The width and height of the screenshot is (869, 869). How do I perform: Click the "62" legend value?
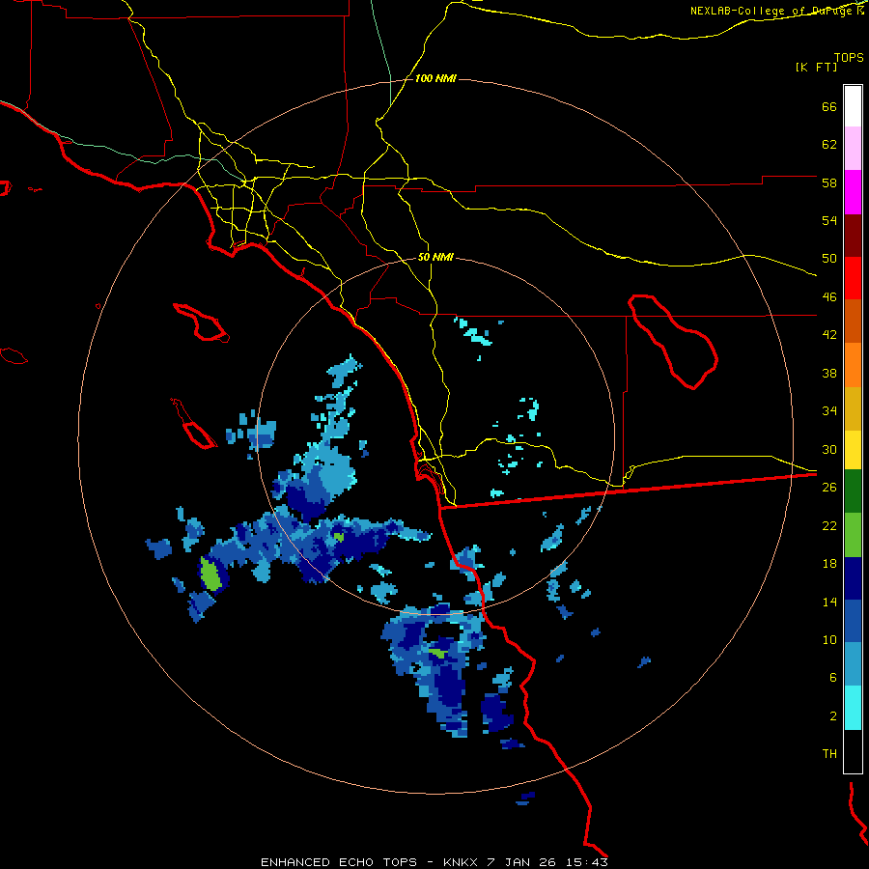point(829,145)
